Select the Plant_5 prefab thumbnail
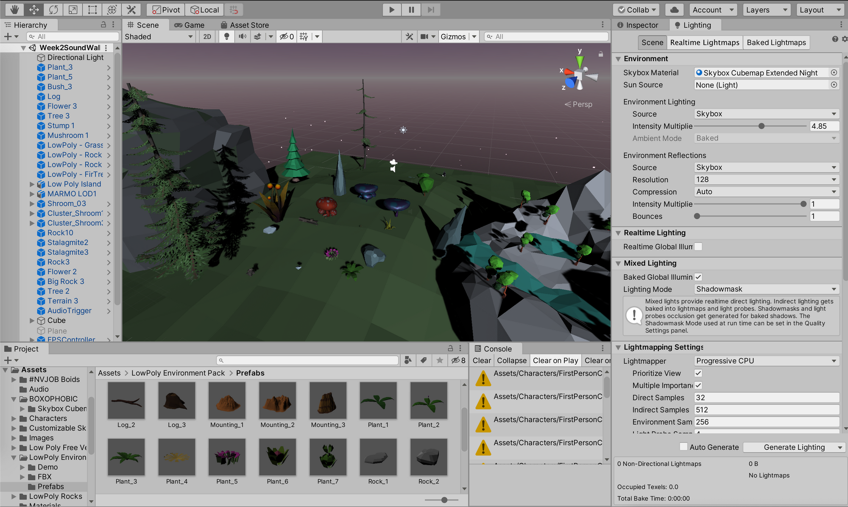 227,457
